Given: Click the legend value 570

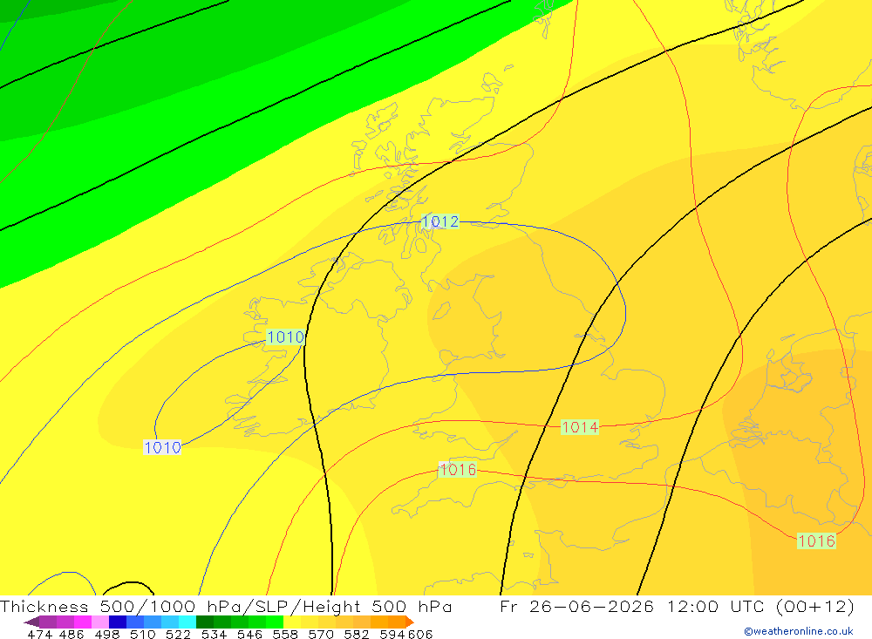Looking at the screenshot, I should pos(321,634).
